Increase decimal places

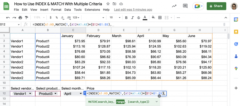pyautogui.click(x=69, y=18)
